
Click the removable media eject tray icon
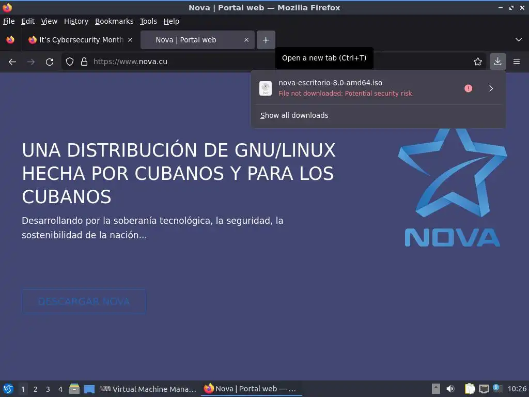coord(436,389)
